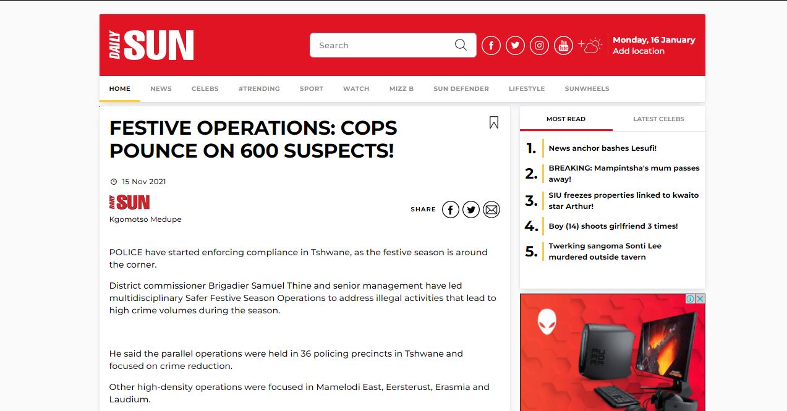Open Instagram page from header icon
Image resolution: width=787 pixels, height=411 pixels.
pyautogui.click(x=539, y=45)
